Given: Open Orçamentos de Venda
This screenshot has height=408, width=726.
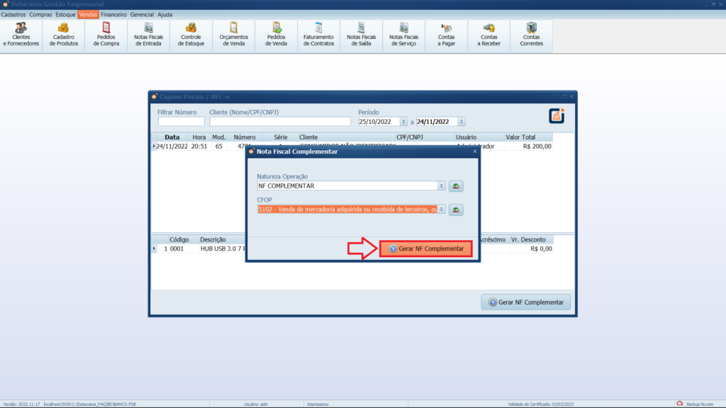Looking at the screenshot, I should click(234, 35).
